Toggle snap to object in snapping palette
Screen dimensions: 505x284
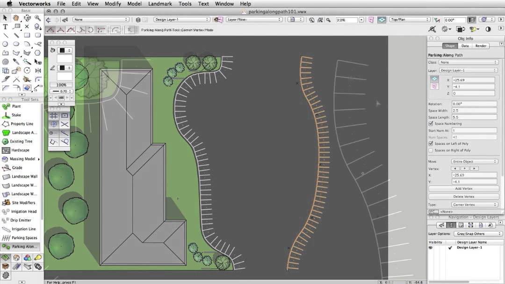pyautogui.click(x=65, y=115)
